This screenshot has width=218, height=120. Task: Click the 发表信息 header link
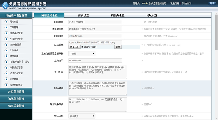[175, 3]
